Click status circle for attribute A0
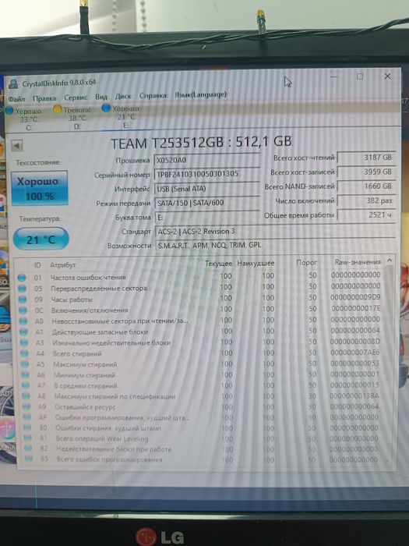 point(23,321)
